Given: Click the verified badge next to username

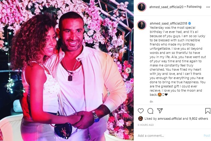Looking at the screenshot, I should (x=189, y=24).
